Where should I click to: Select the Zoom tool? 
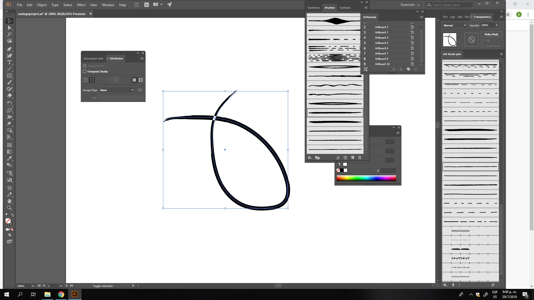click(9, 208)
